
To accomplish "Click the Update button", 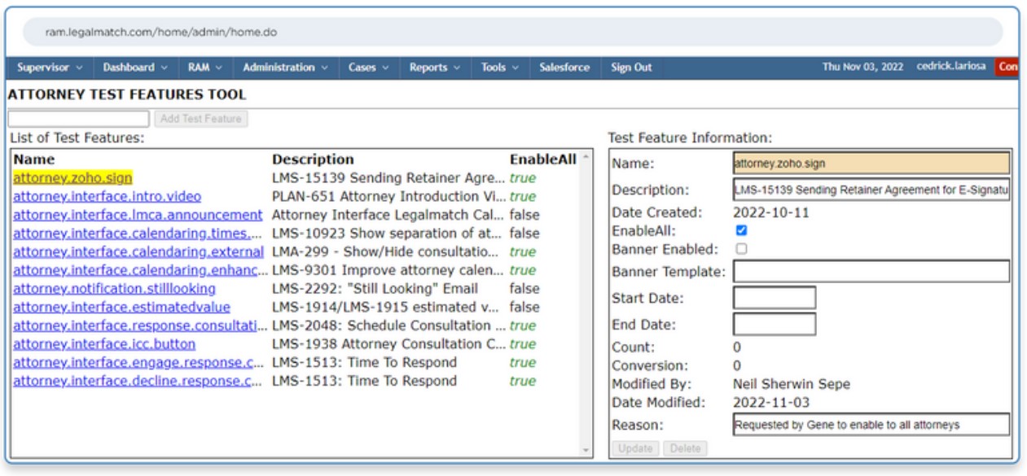I will 634,448.
